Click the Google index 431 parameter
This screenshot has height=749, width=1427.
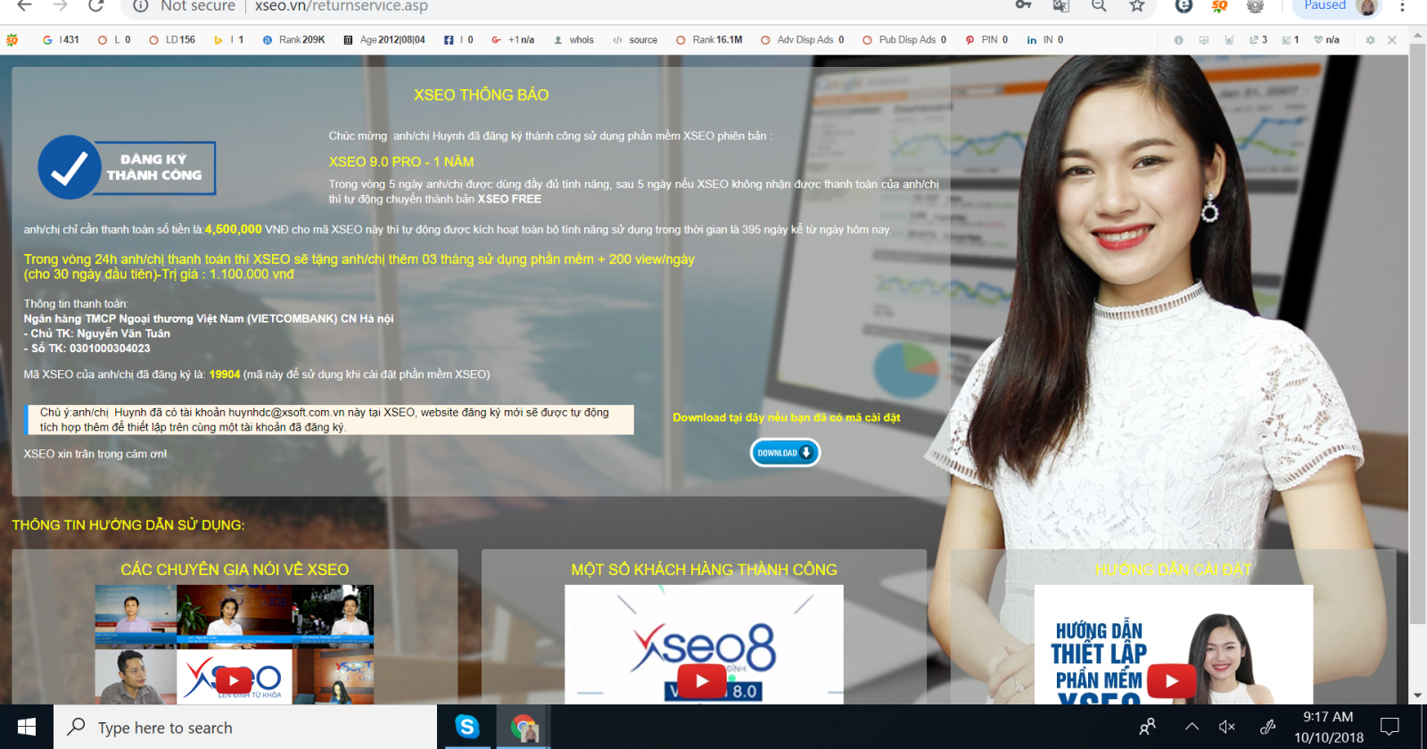coord(62,40)
